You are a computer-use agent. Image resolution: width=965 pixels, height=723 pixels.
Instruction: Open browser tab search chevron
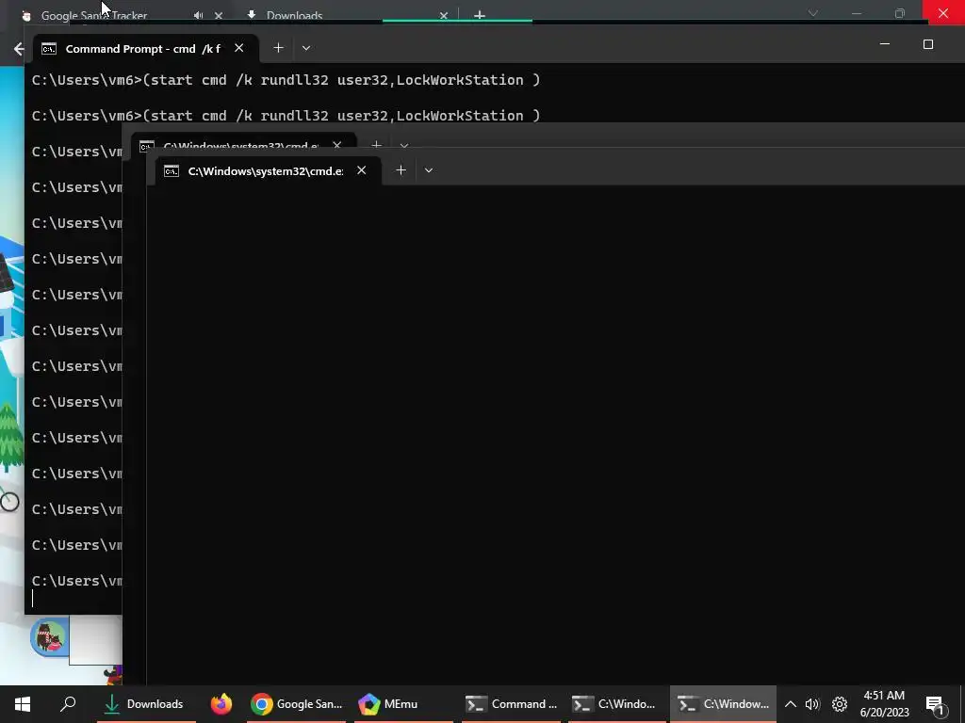point(813,13)
